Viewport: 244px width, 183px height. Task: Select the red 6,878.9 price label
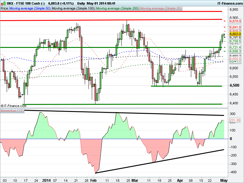click(x=235, y=21)
